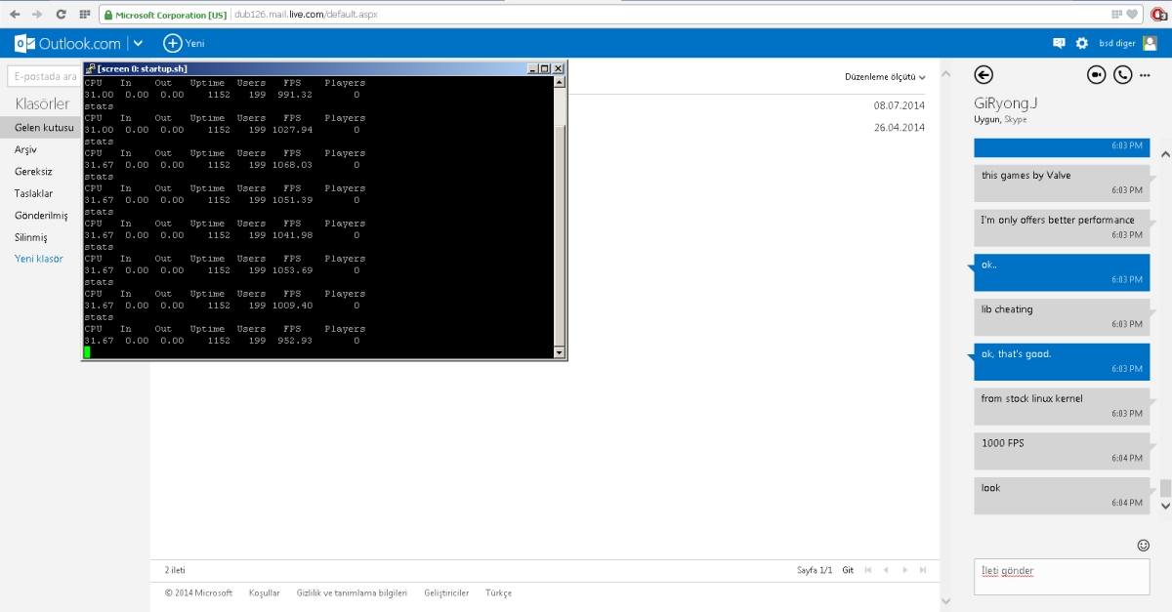Click the GiRyong.J contact name
The width and height of the screenshot is (1172, 612).
(x=1005, y=103)
